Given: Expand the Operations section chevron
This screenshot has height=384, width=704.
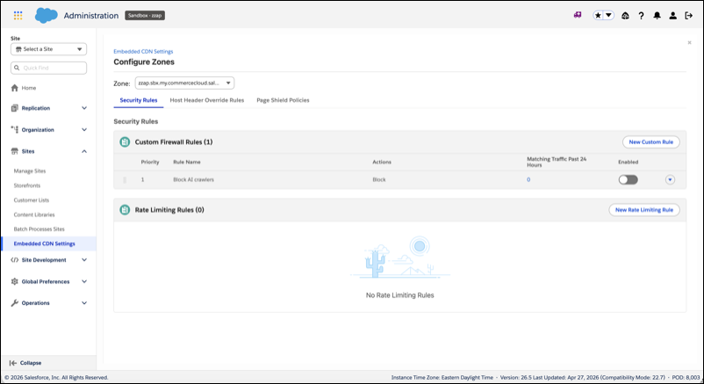Looking at the screenshot, I should tap(84, 303).
